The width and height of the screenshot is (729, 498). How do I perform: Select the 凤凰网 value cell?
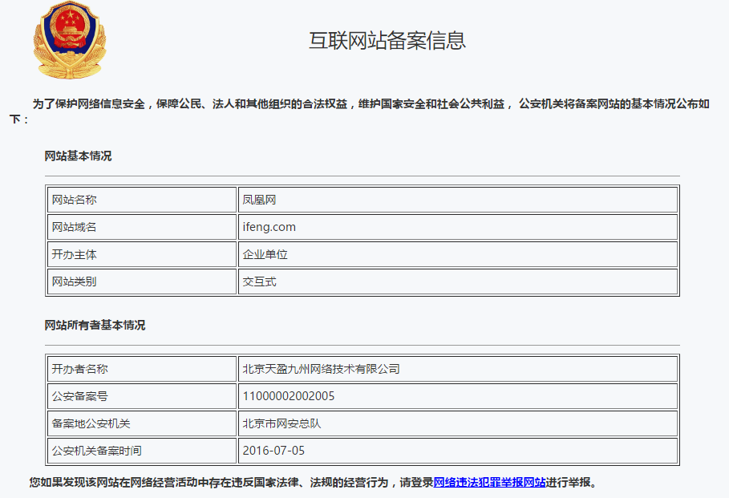pyautogui.click(x=457, y=200)
